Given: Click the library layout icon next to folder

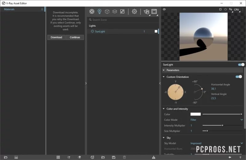Looking at the screenshot, I should [16, 157].
